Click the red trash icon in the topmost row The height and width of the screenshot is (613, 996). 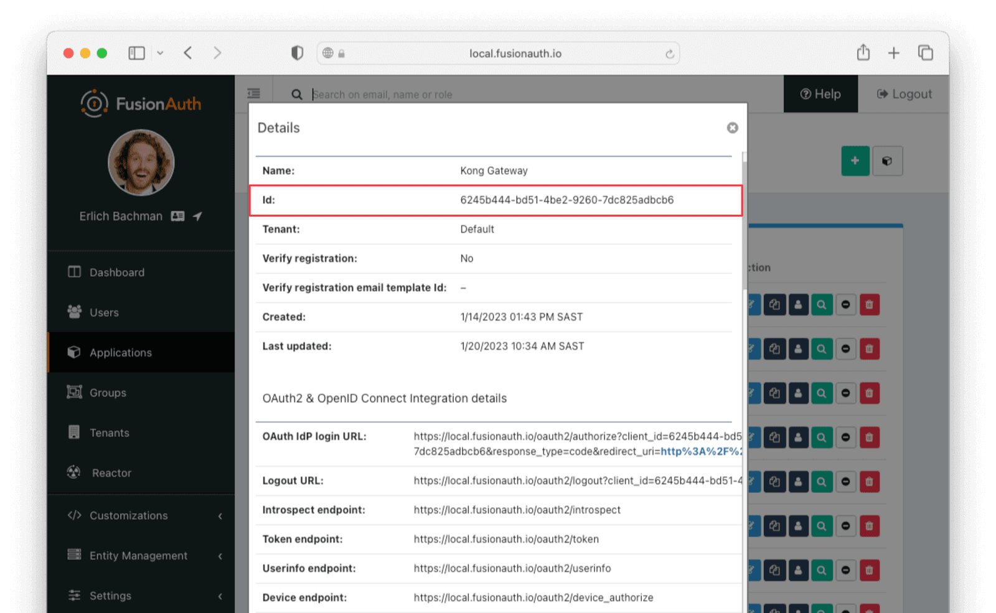tap(870, 305)
